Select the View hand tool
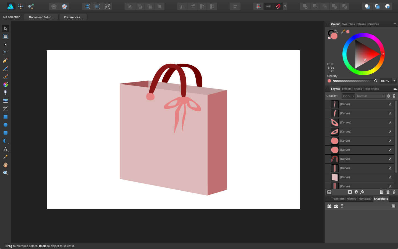Image resolution: width=398 pixels, height=249 pixels. tap(6, 165)
